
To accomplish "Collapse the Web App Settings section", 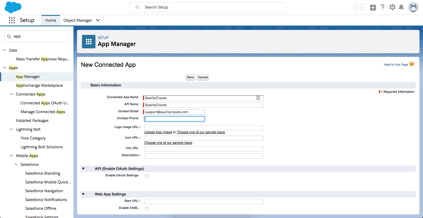I will (x=83, y=194).
